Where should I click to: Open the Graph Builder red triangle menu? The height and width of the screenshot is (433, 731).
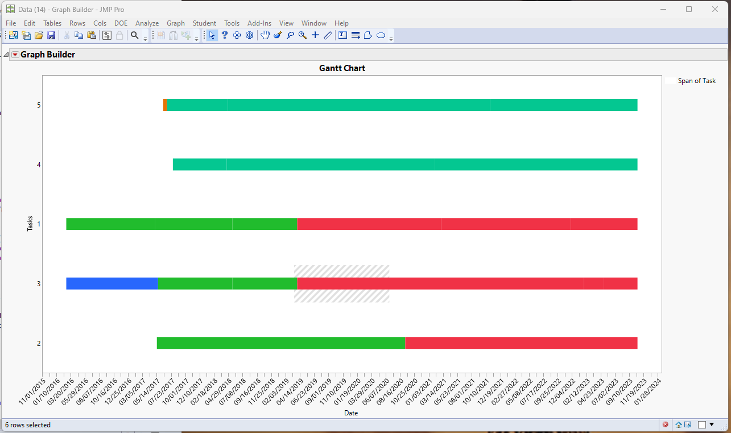coord(15,55)
